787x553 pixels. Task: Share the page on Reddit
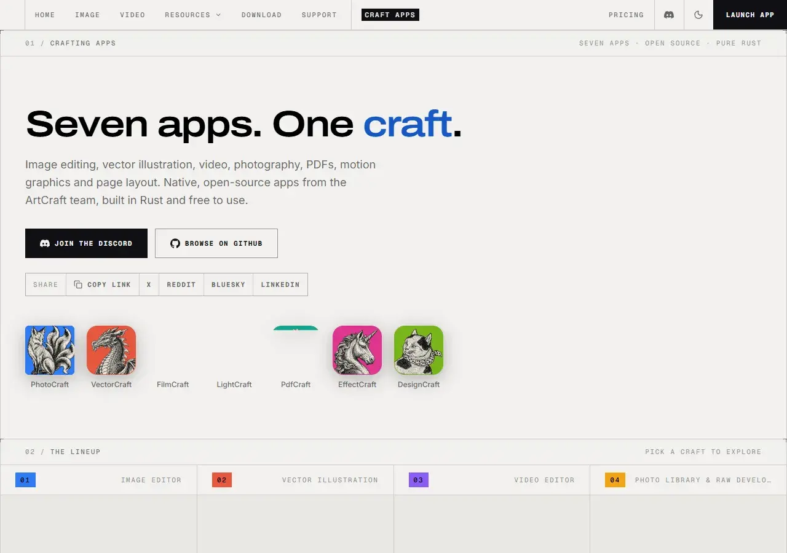181,284
